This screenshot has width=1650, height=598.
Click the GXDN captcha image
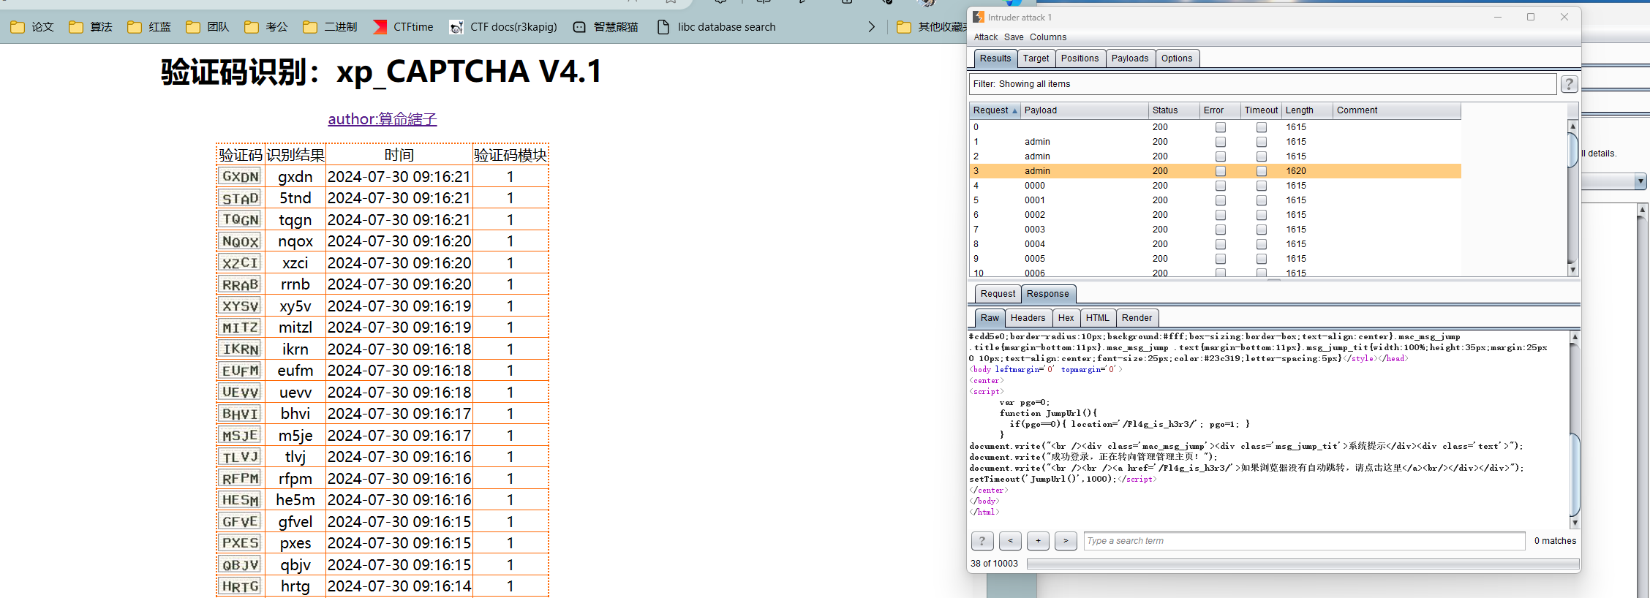click(x=240, y=176)
